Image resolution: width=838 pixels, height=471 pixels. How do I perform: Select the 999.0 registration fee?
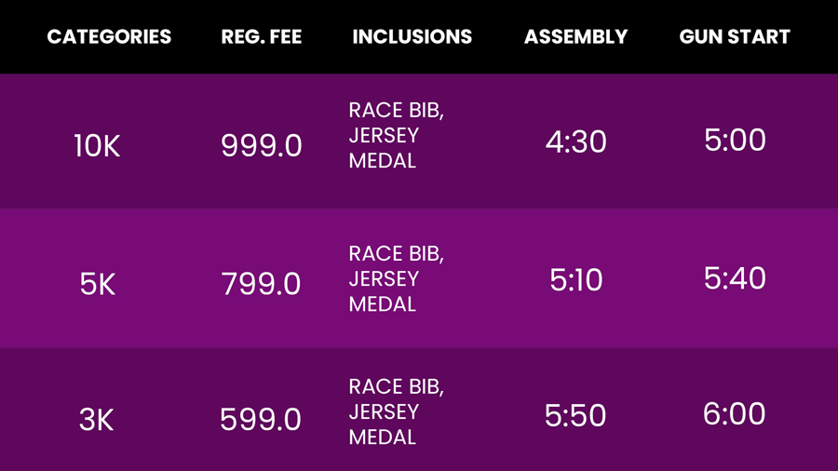[x=262, y=145]
